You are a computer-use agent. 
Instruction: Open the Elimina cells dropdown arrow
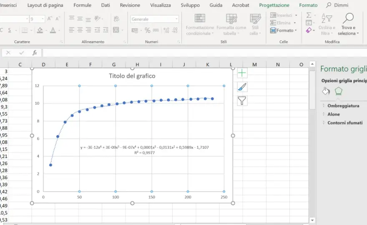[295, 22]
